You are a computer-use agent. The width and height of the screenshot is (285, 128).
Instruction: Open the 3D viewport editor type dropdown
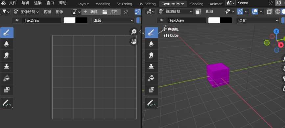coord(150,12)
